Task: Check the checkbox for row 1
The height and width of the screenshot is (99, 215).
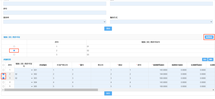Action: click(x=3, y=70)
